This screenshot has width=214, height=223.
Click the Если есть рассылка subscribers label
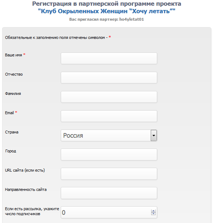coord(32,211)
